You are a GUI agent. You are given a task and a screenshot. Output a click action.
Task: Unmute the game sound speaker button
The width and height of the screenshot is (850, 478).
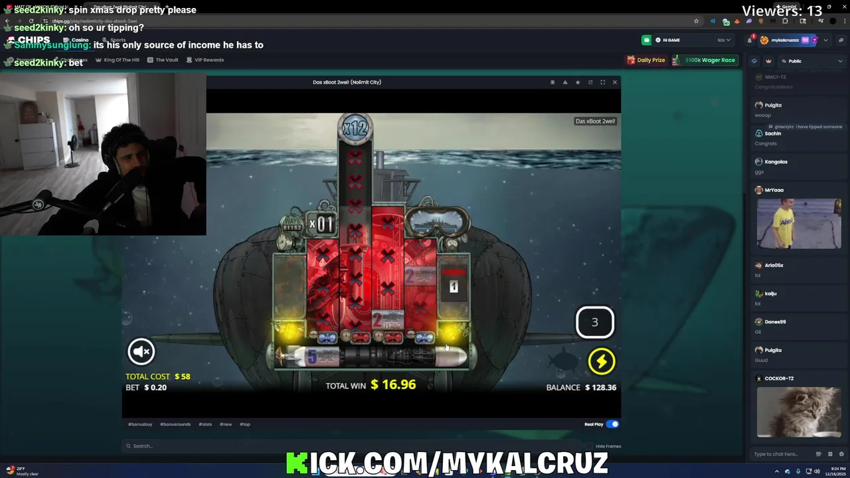pyautogui.click(x=141, y=351)
